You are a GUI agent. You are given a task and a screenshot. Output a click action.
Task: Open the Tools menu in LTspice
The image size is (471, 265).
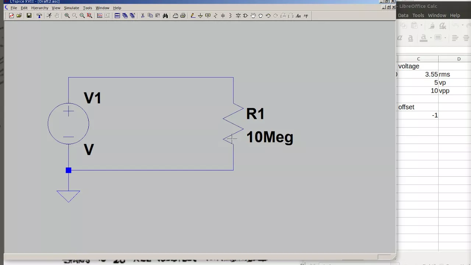[87, 8]
